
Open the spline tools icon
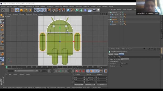tap(73, 10)
